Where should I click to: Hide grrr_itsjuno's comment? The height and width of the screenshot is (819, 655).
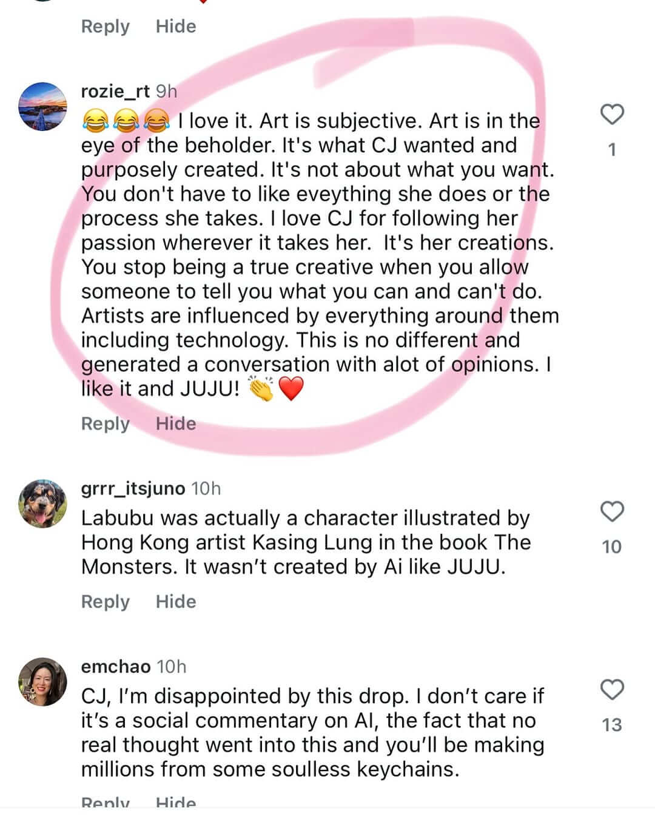pyautogui.click(x=176, y=601)
